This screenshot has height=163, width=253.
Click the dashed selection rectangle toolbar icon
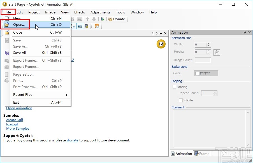(73, 26)
